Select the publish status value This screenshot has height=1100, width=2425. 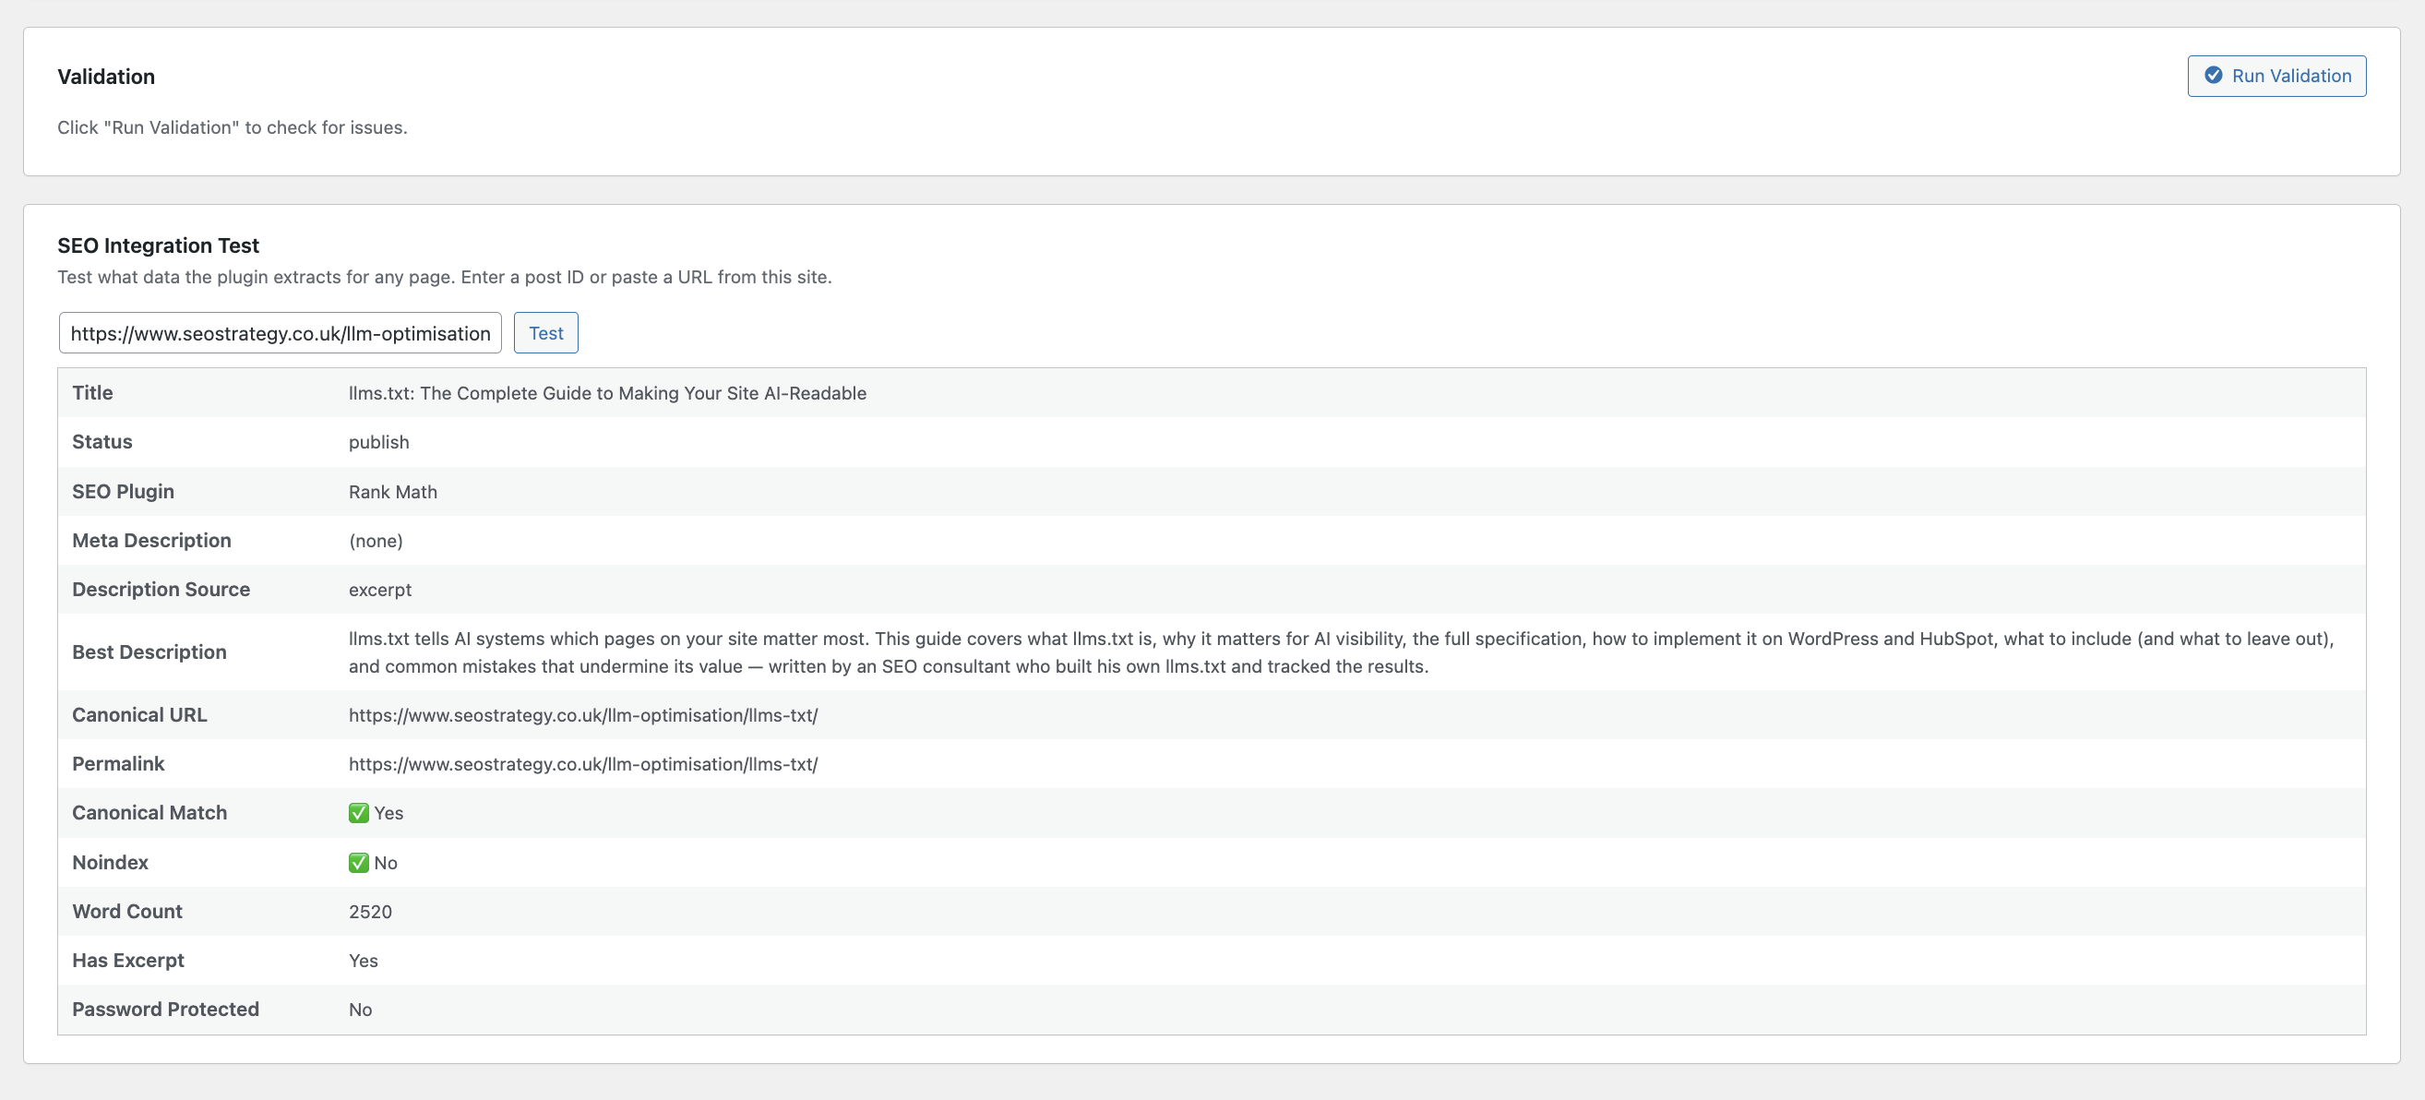click(378, 442)
